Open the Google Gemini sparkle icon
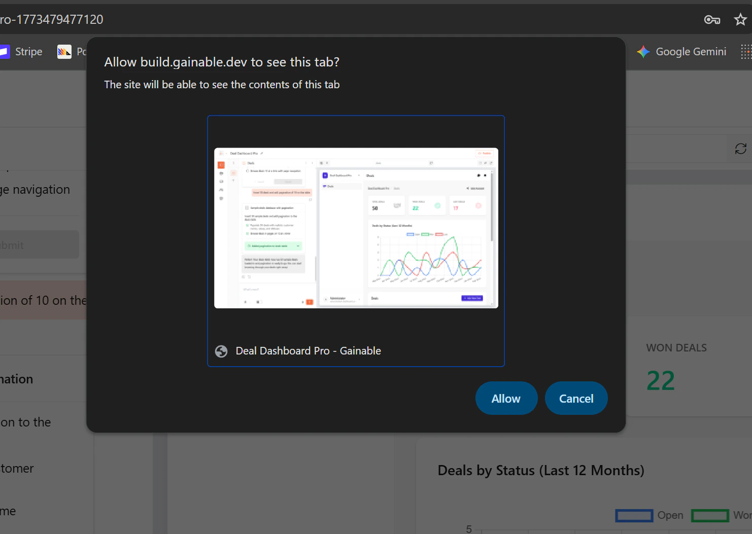Viewport: 752px width, 534px height. [643, 51]
